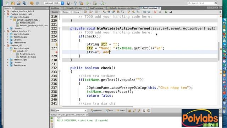Viewport: 227px width, 128px height.
Task: Click the Debug Project toolbar icon
Action: click(x=95, y=3)
